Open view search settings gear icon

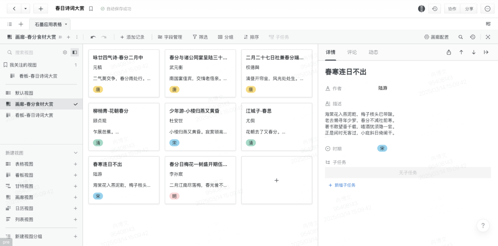click(x=65, y=53)
